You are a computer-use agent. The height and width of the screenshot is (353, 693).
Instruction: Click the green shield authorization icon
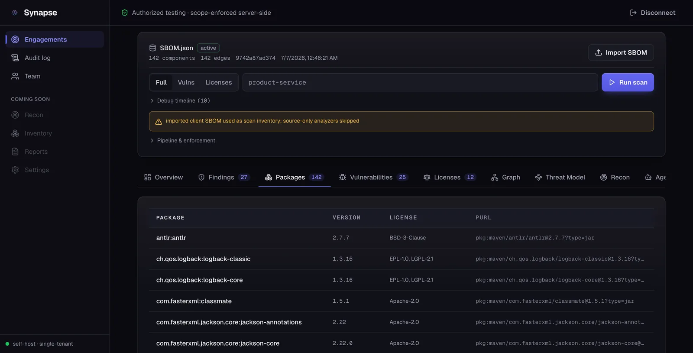click(125, 13)
